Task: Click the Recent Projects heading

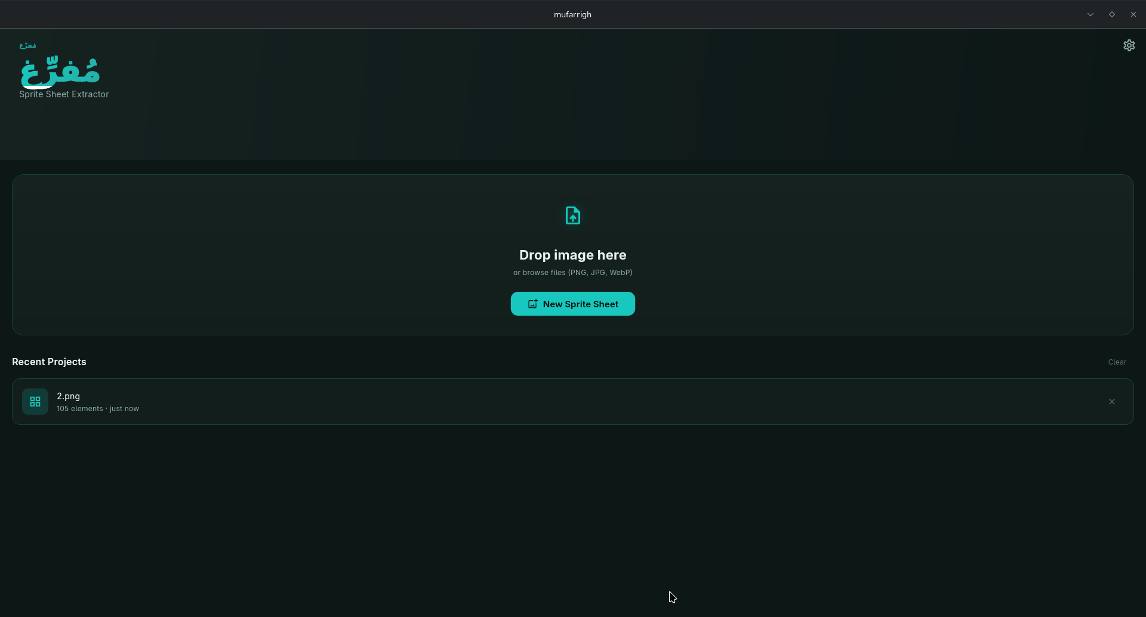Action: pyautogui.click(x=49, y=362)
